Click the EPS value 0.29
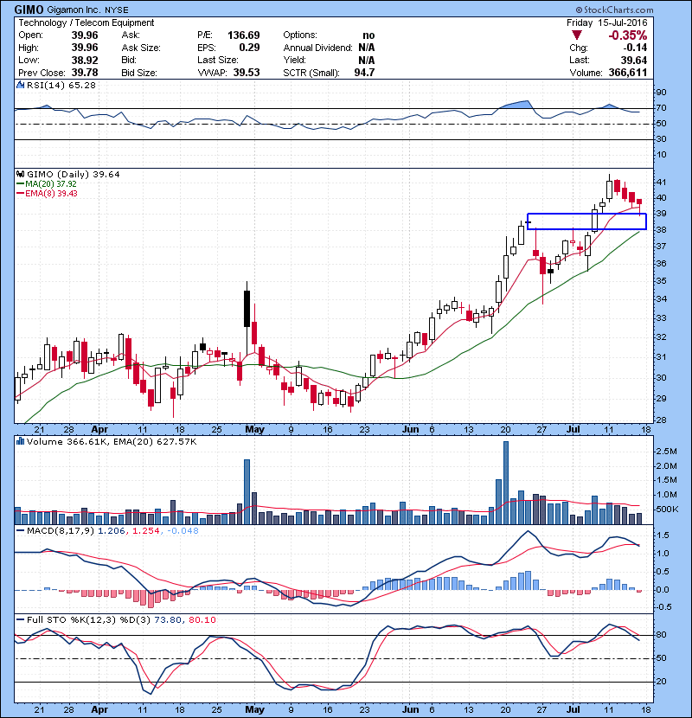This screenshot has height=718, width=692. click(x=249, y=48)
